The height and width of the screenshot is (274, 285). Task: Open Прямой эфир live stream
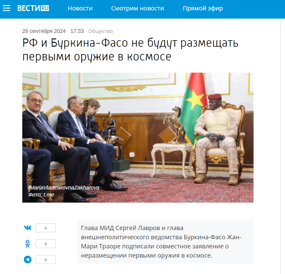(x=203, y=8)
